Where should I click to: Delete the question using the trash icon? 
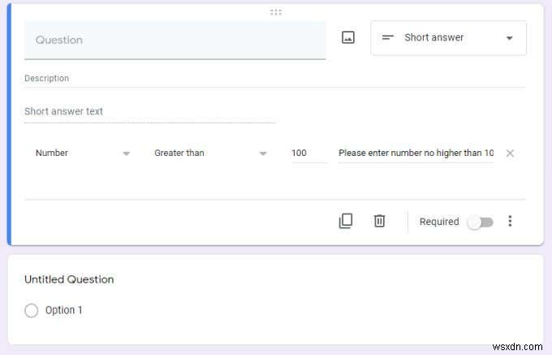coord(379,221)
